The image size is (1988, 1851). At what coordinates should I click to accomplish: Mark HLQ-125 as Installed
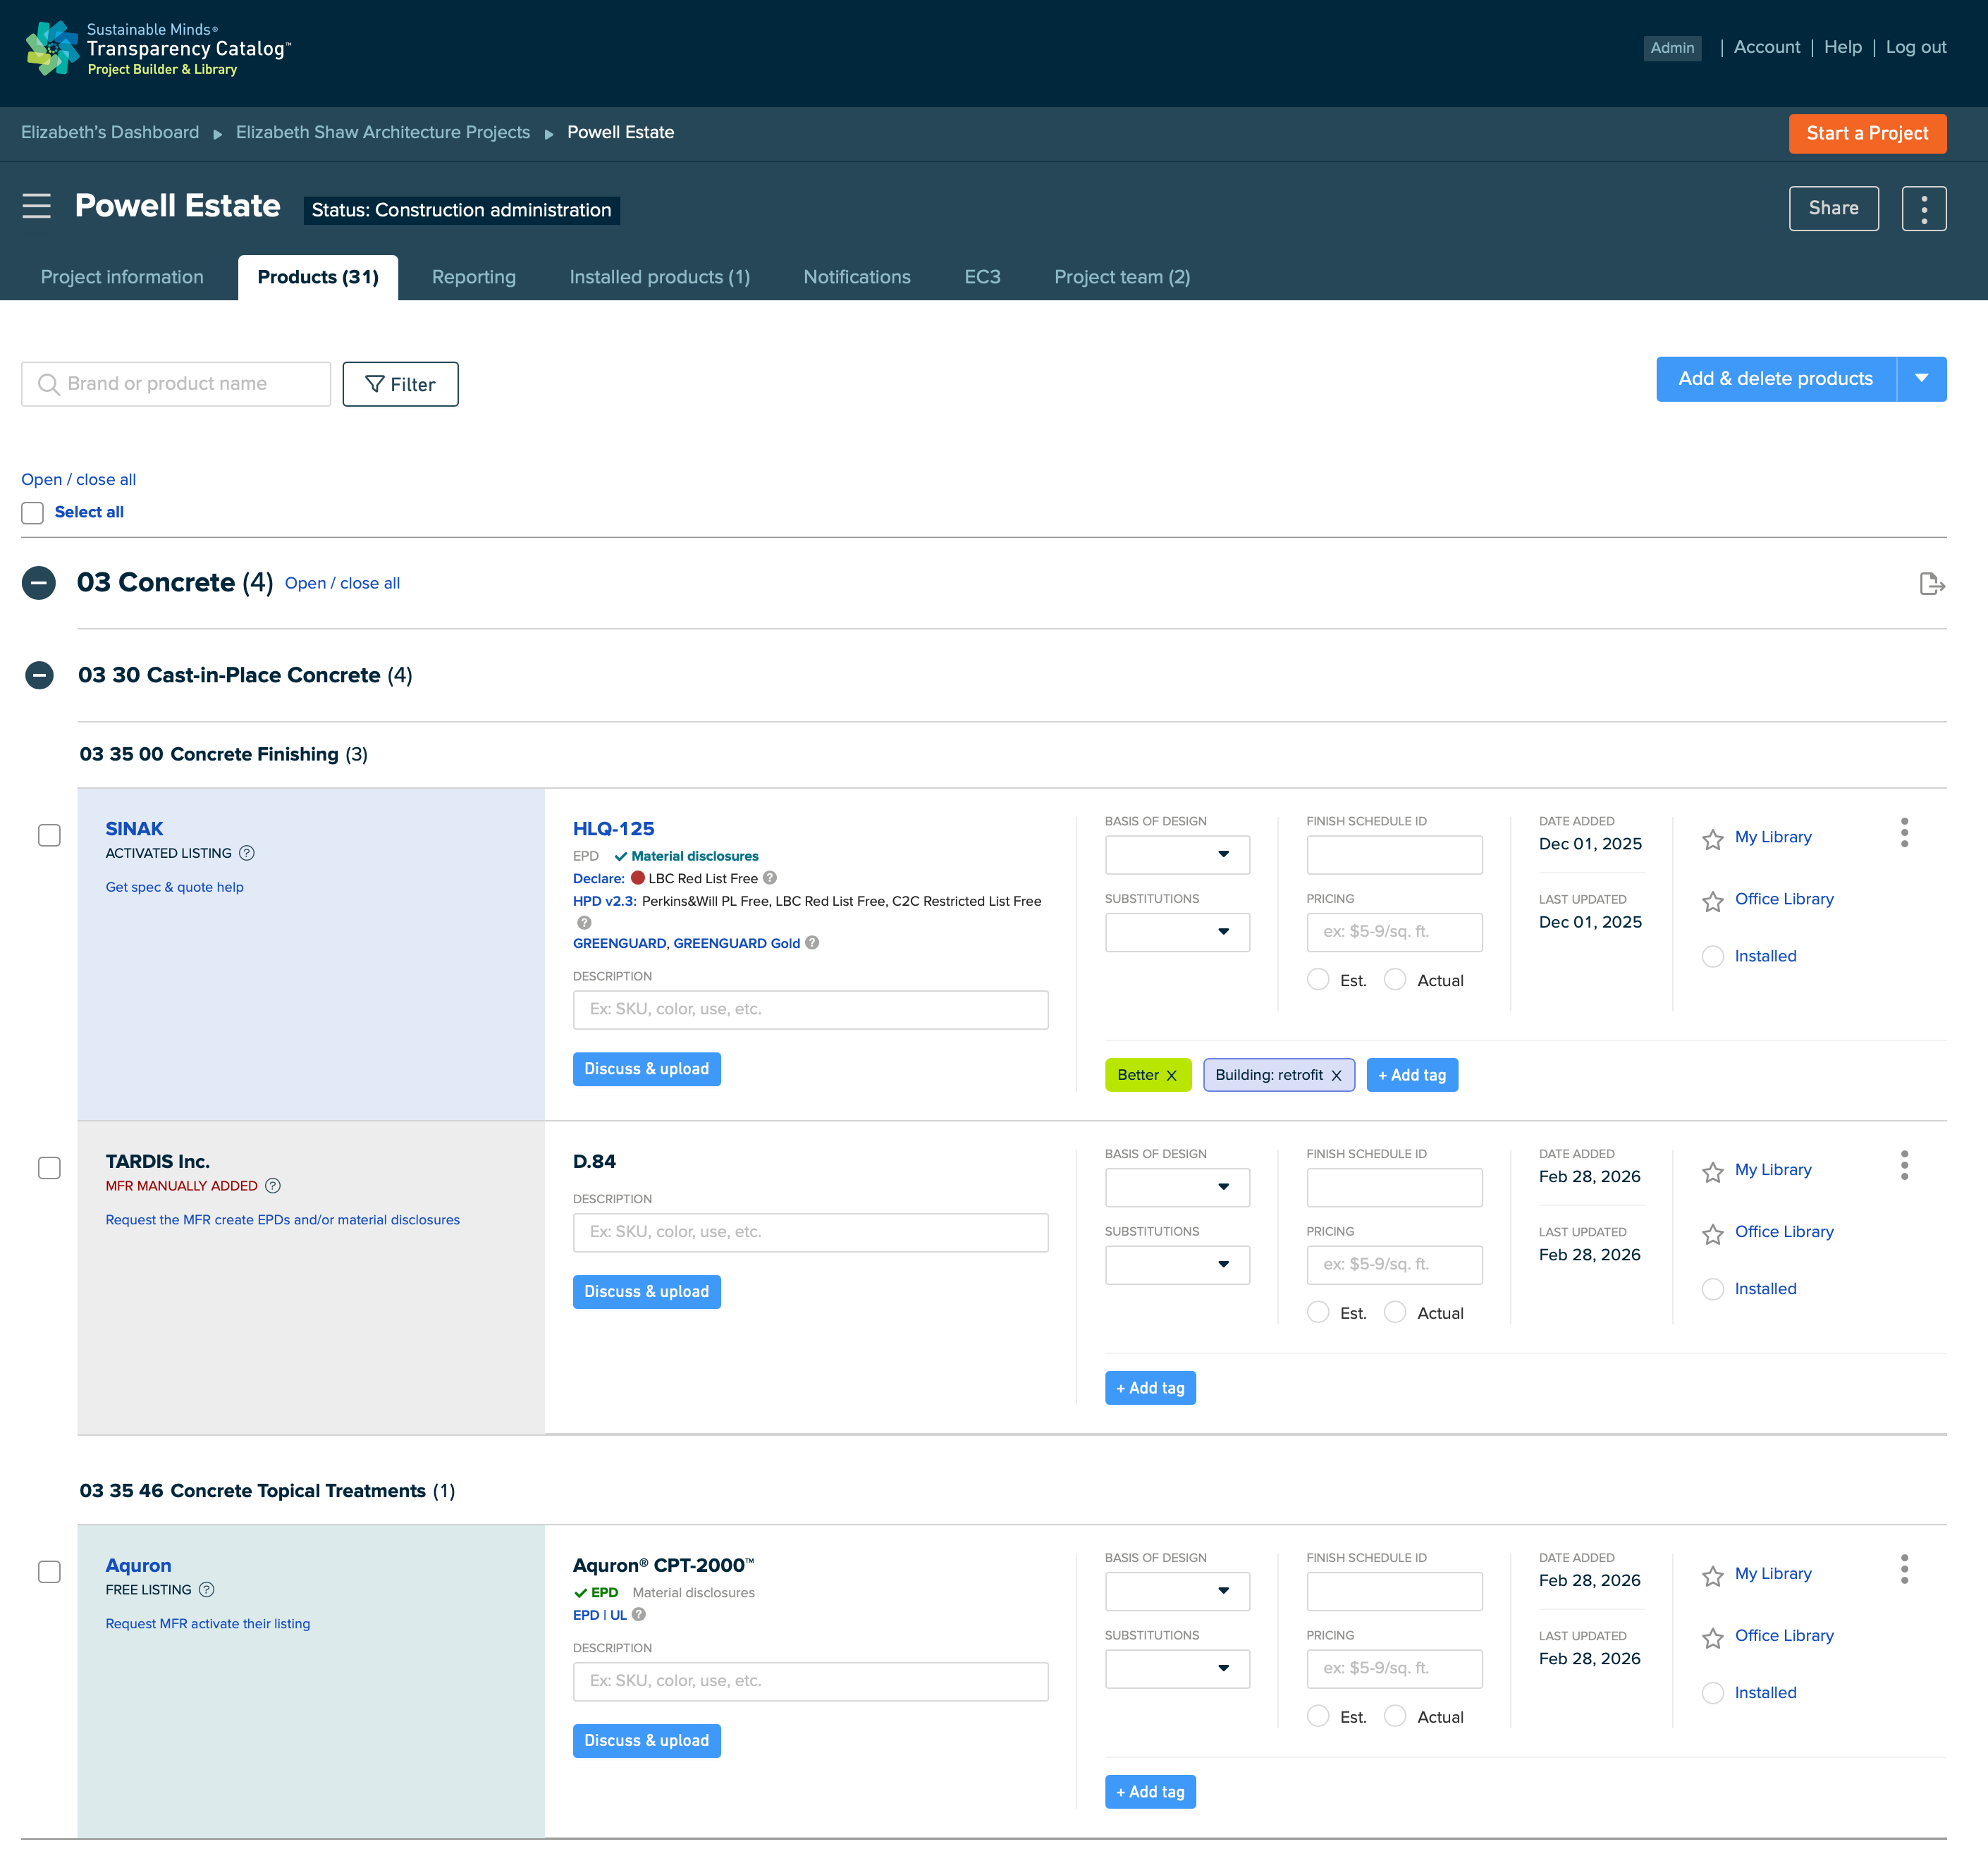[1712, 956]
